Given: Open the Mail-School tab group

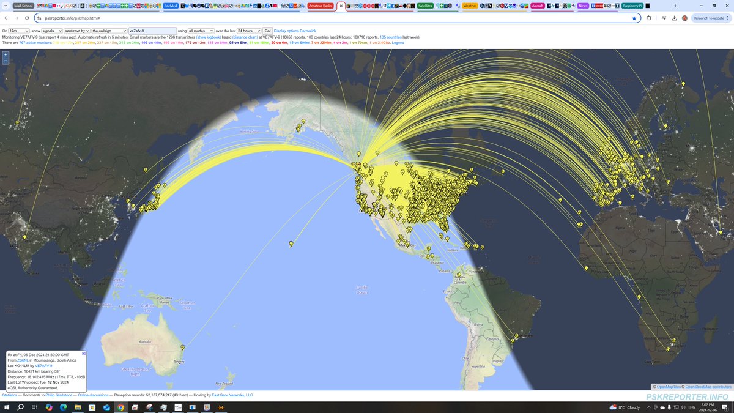Looking at the screenshot, I should tap(23, 6).
